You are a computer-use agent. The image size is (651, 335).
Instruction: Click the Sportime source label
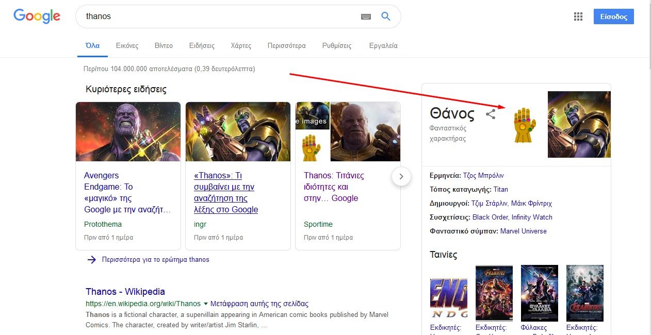click(x=318, y=224)
